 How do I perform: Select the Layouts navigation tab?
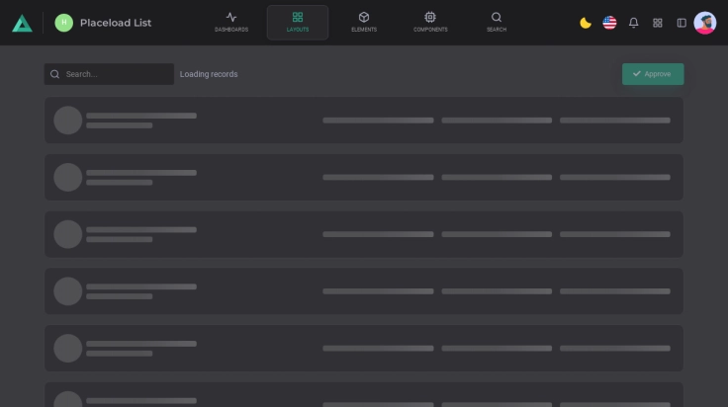[x=298, y=22]
